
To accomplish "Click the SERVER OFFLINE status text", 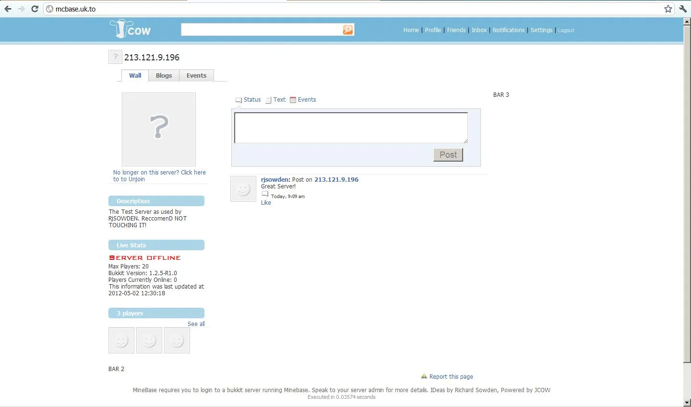I will (145, 257).
